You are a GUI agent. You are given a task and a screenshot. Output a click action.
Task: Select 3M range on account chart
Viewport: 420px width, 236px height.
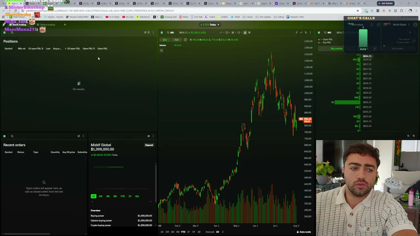click(x=115, y=196)
